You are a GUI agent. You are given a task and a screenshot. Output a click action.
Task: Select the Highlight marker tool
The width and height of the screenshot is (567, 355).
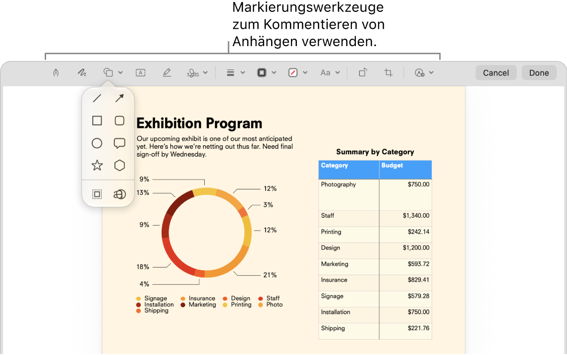click(167, 73)
